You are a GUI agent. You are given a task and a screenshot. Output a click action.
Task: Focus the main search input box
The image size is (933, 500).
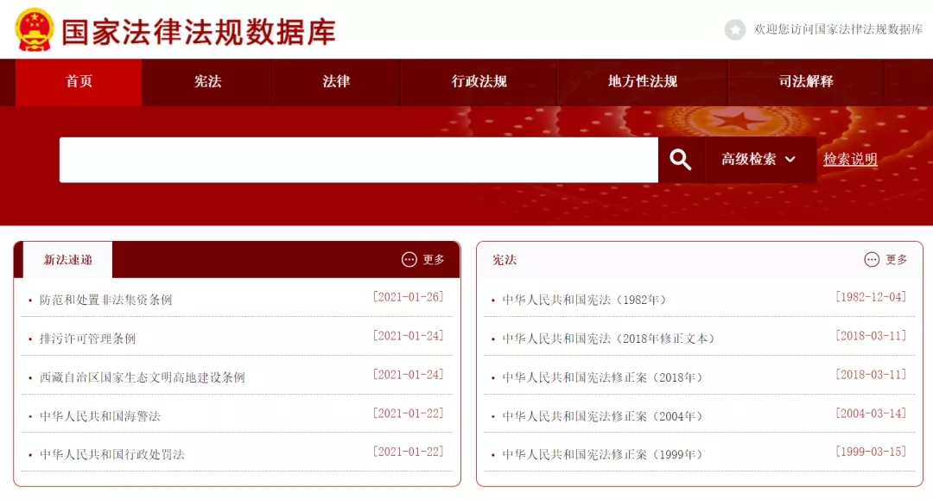(x=359, y=160)
